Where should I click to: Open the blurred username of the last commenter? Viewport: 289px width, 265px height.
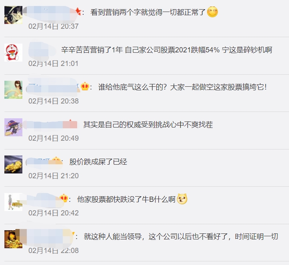(x=47, y=237)
